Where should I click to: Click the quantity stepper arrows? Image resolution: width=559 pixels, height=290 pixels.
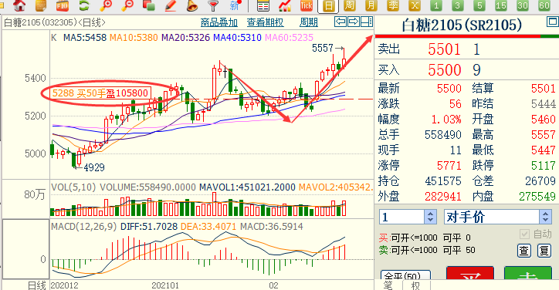[x=430, y=217]
